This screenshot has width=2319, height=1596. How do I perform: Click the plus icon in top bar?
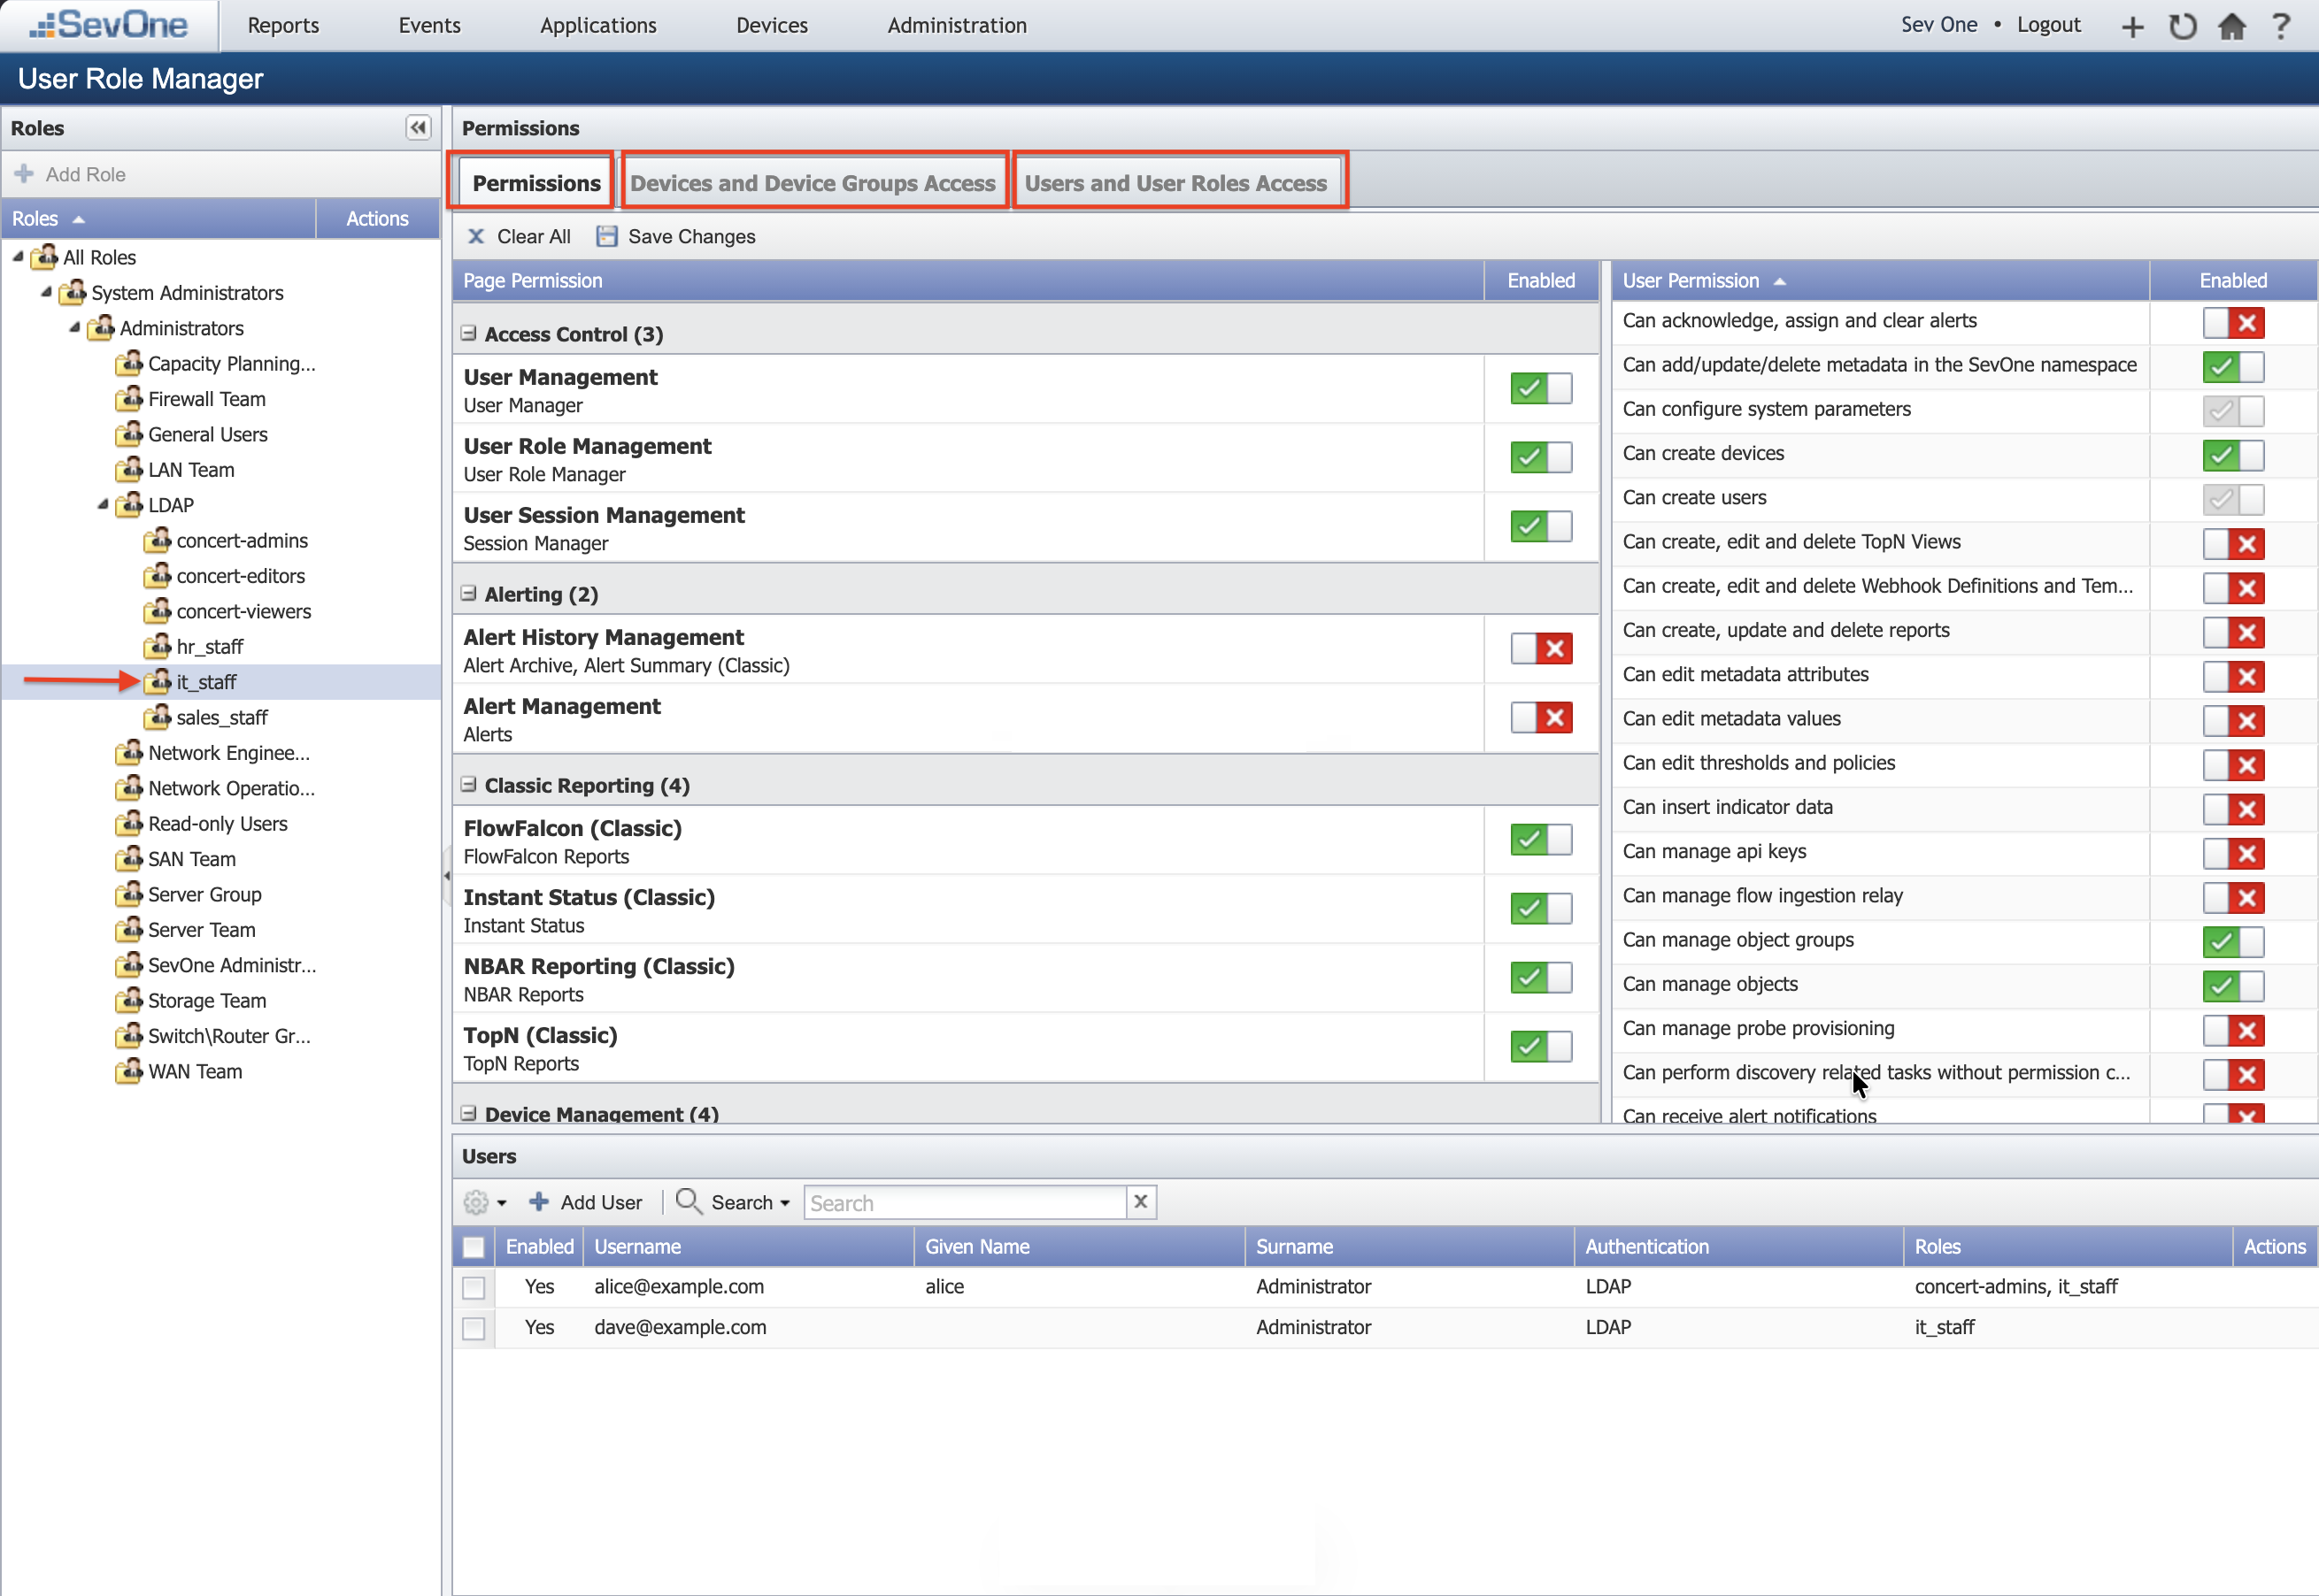[x=2132, y=26]
